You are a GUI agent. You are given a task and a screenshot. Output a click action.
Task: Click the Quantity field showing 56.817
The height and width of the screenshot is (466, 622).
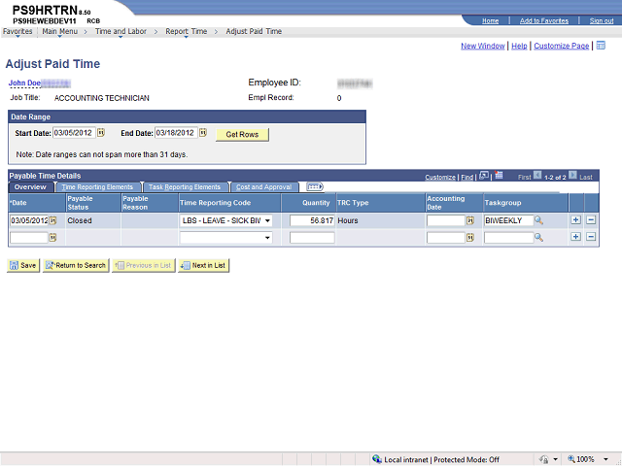pos(311,221)
